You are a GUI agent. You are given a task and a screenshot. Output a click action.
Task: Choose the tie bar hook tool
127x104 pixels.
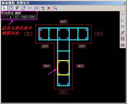[x=30, y=8]
